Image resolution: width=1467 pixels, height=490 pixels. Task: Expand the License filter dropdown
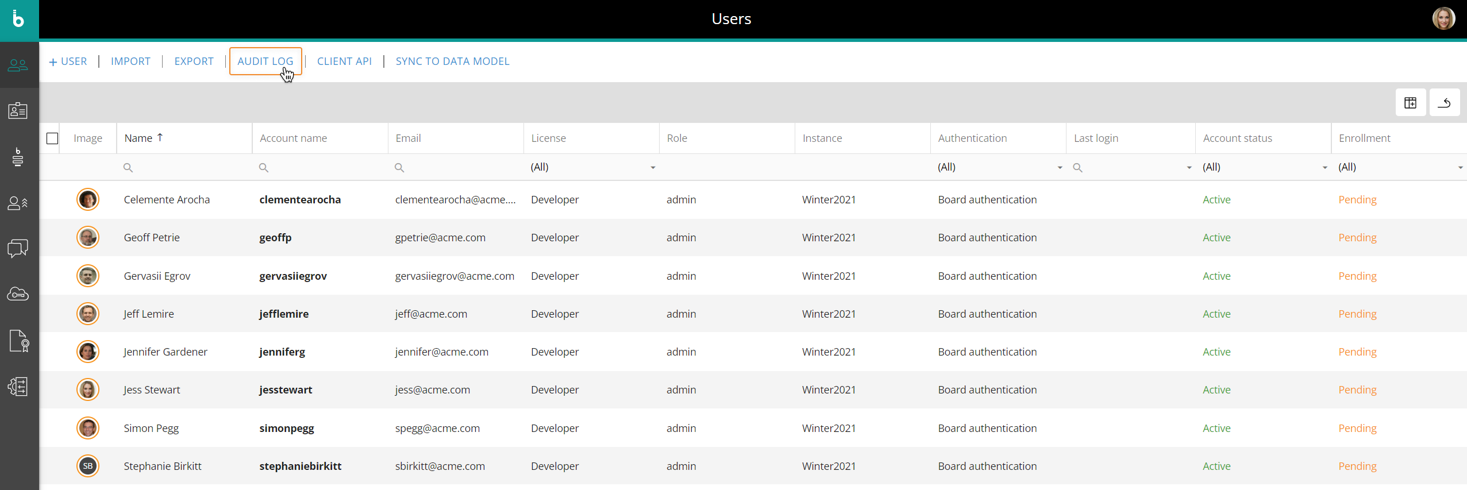(652, 168)
